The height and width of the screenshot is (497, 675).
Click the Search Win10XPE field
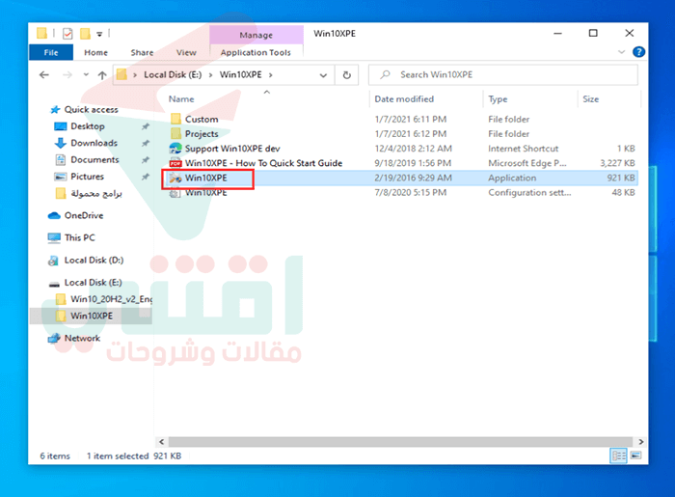click(502, 75)
